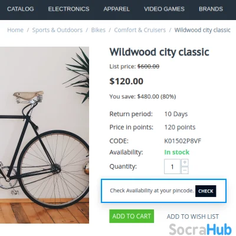Open the Apparel menu
Image resolution: width=236 pixels, height=236 pixels.
pos(116,9)
